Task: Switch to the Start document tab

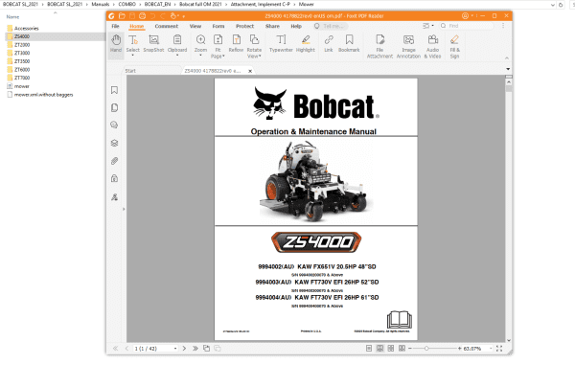Action: 130,71
